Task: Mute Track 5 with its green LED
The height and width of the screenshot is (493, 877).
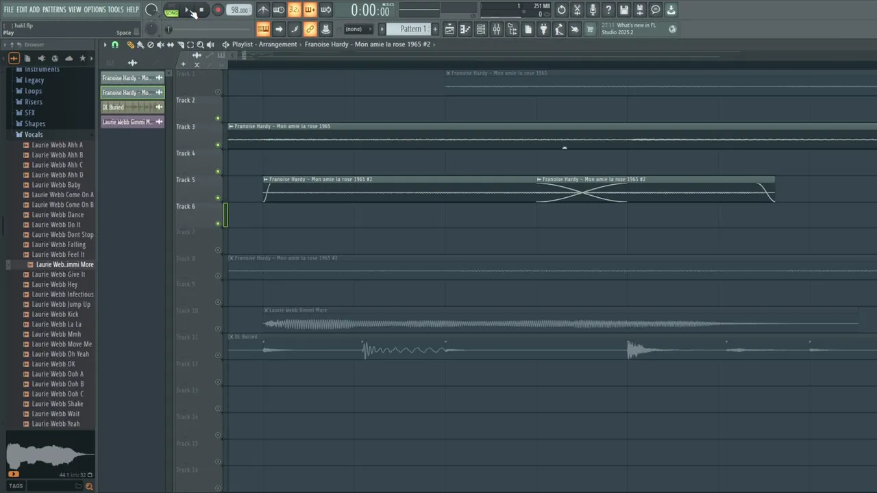Action: coord(218,198)
